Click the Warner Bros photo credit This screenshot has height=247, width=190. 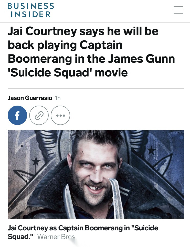coord(56,237)
